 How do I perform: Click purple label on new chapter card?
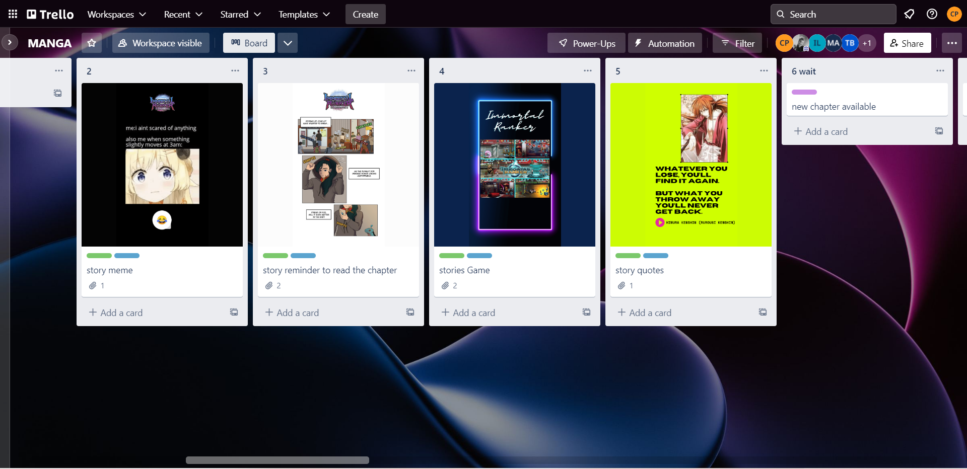tap(804, 92)
